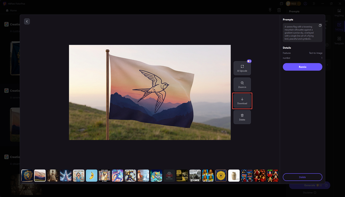The height and width of the screenshot is (197, 345).
Task: Click the Text-to-Image feature value
Action: [316, 53]
